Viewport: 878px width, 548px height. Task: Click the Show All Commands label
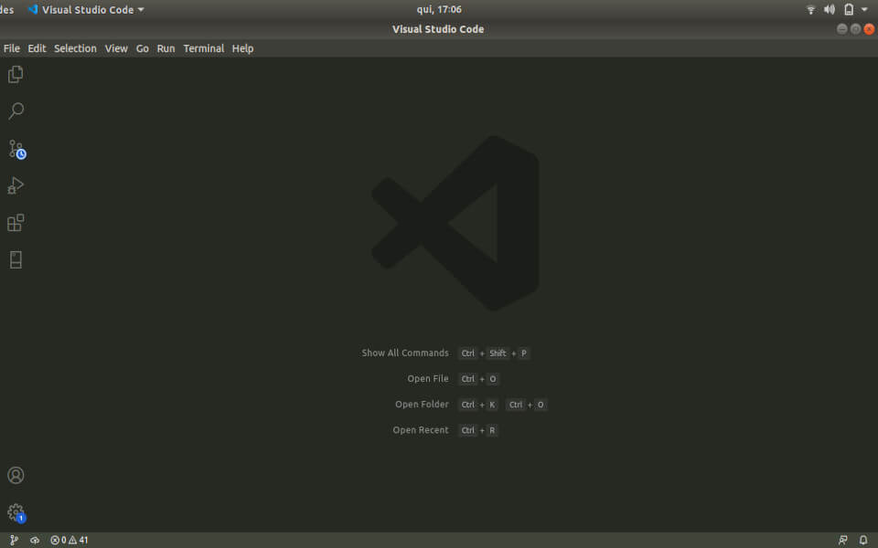tap(405, 353)
